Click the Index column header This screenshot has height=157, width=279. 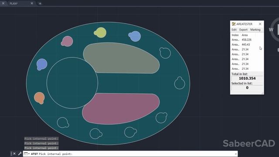pos(235,35)
